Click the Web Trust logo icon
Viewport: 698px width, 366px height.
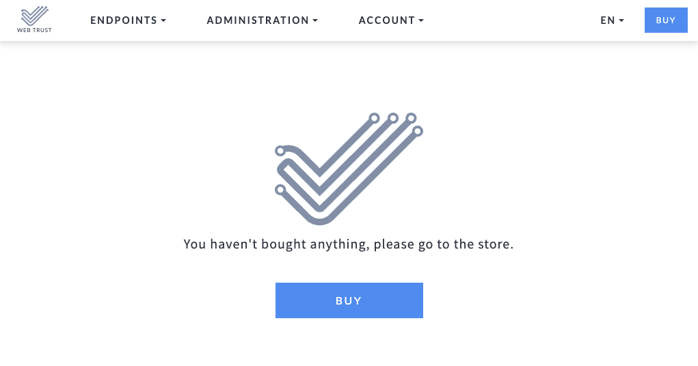[34, 15]
